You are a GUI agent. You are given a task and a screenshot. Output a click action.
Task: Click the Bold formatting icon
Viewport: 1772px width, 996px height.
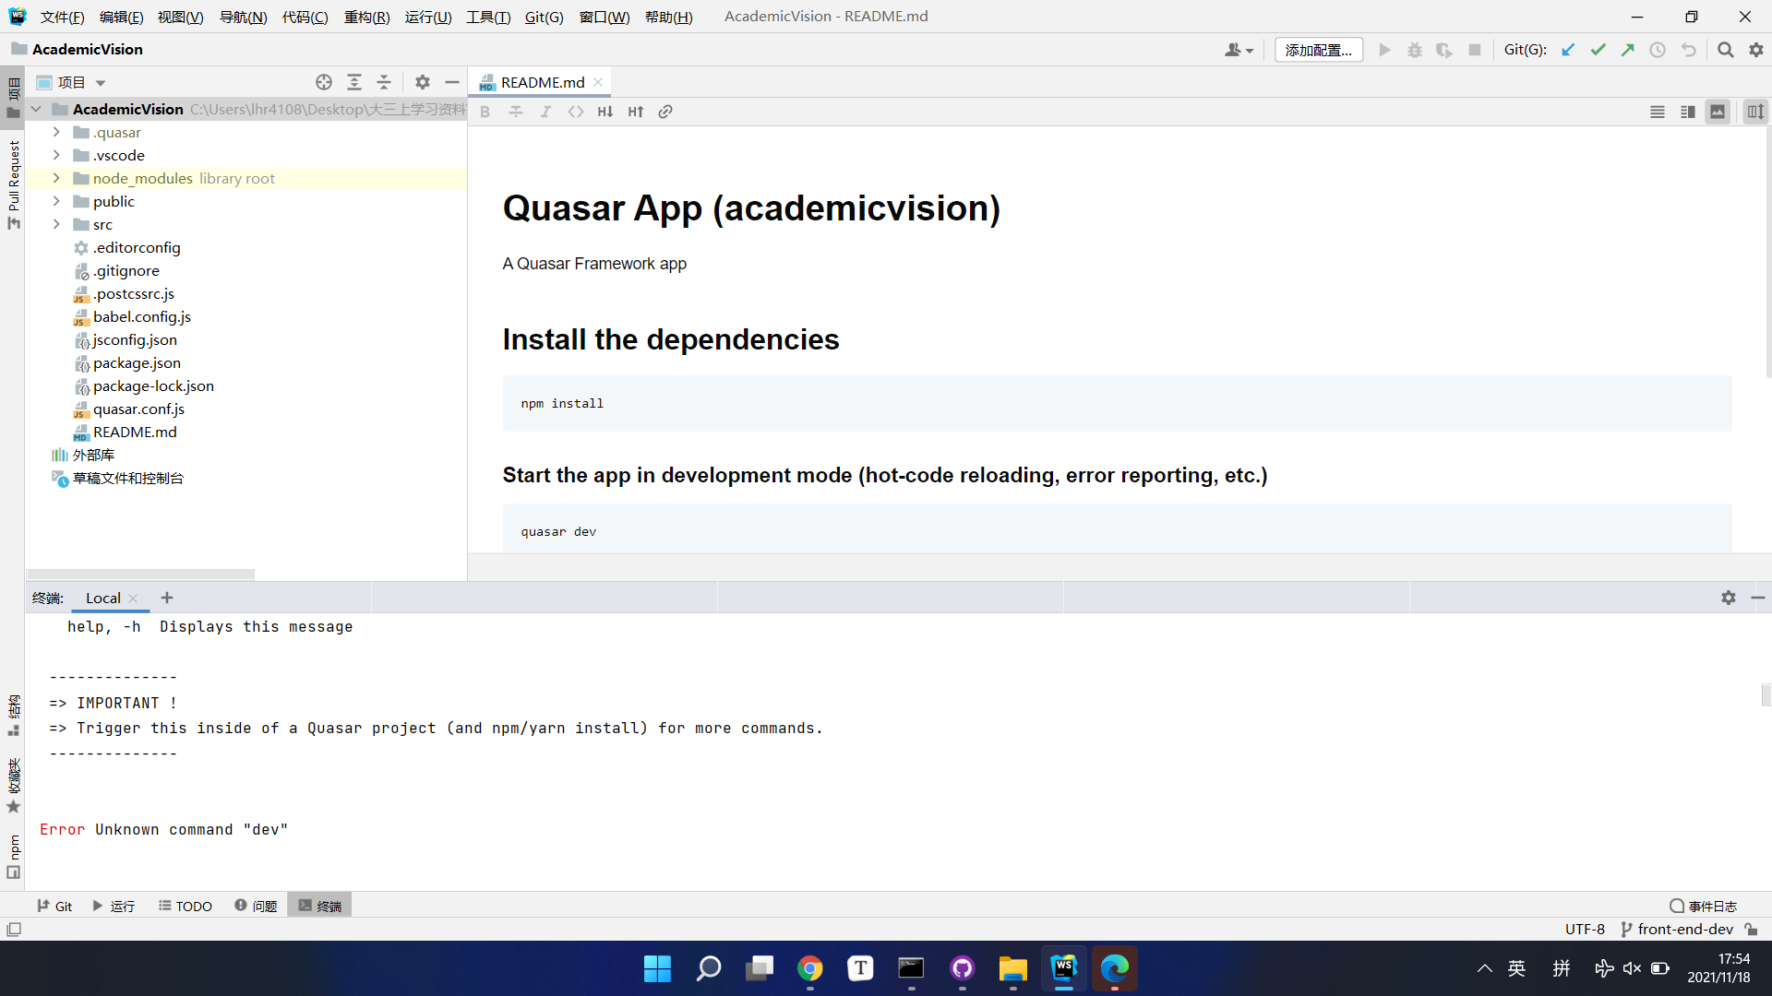(x=485, y=112)
